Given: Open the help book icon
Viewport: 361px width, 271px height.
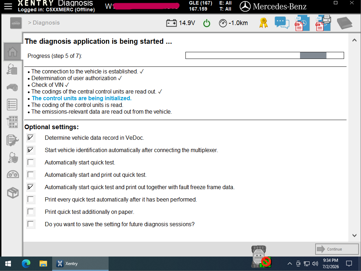Looking at the screenshot, I should point(344,23).
